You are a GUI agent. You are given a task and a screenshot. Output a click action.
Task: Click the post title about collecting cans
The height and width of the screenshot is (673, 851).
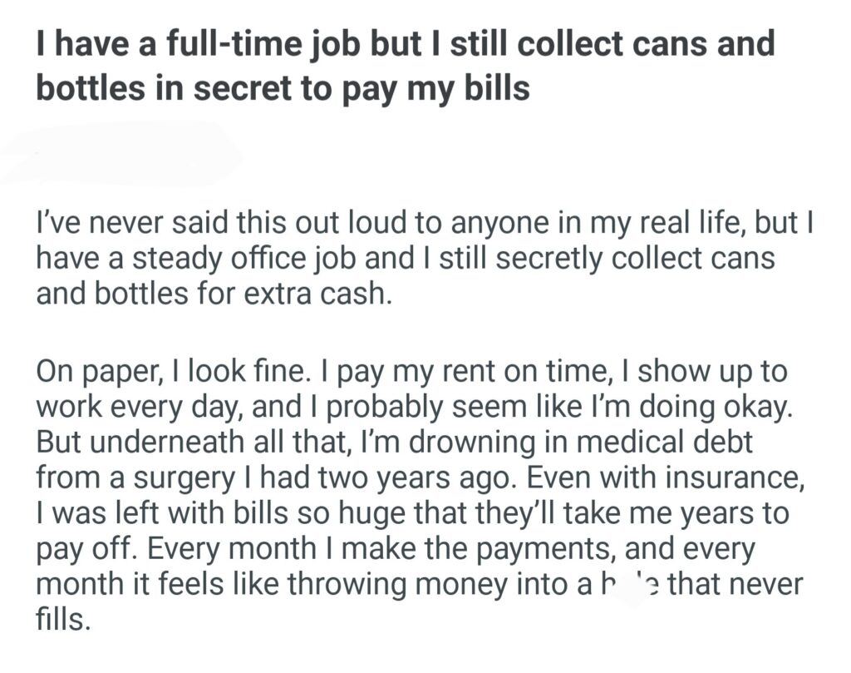406,65
